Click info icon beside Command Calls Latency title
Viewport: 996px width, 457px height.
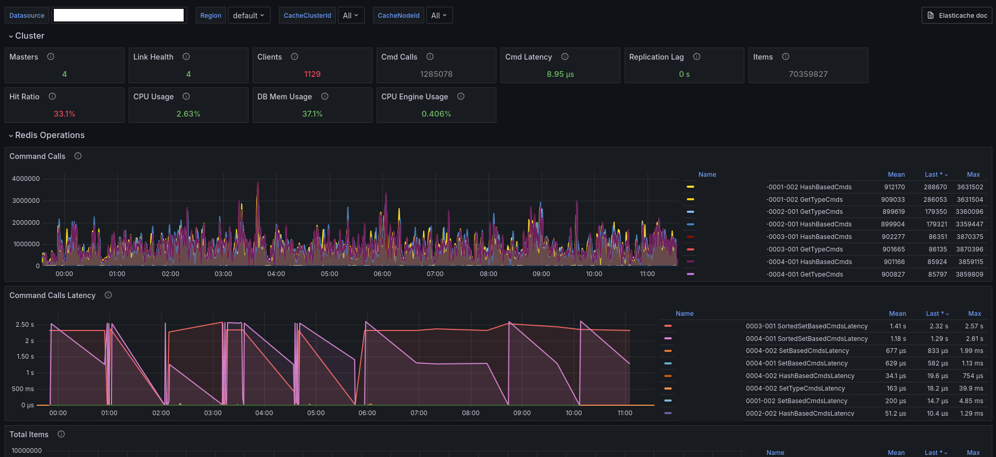click(x=108, y=295)
